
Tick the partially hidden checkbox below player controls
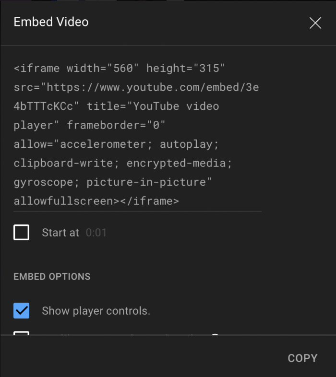(22, 333)
